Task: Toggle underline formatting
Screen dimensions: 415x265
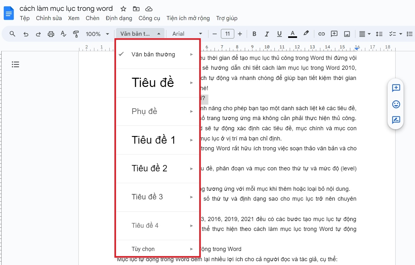Action: (280, 34)
